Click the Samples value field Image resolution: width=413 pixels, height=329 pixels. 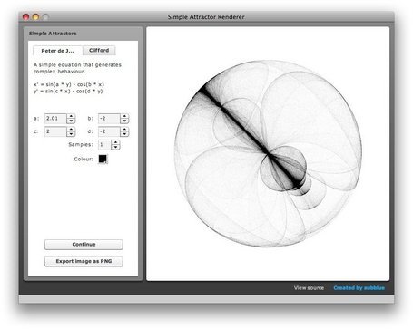[x=104, y=145]
